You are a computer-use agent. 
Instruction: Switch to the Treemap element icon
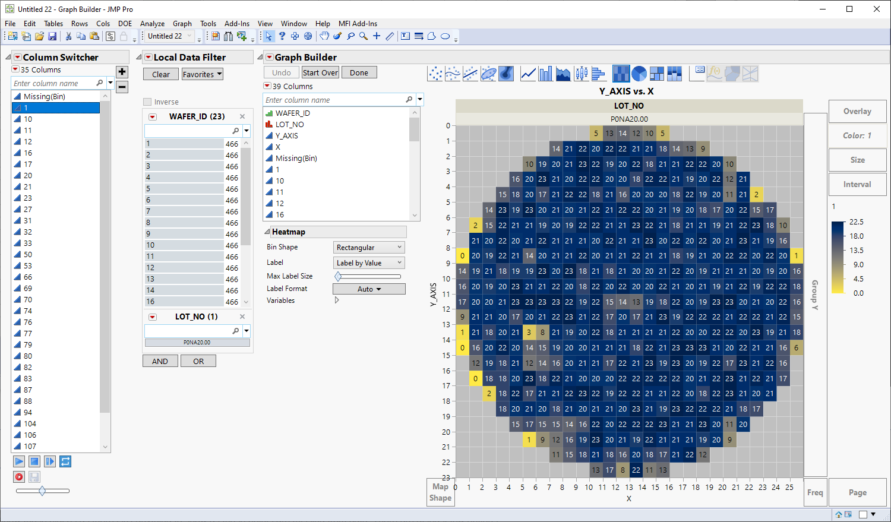click(657, 74)
